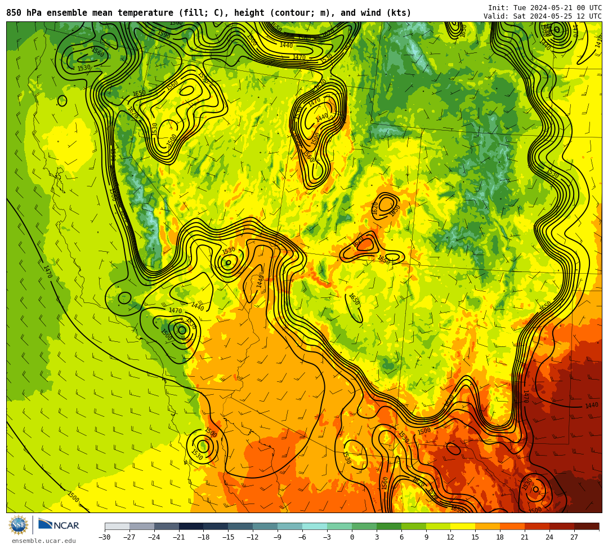Pick the mint -3 to 0 colorbar swatch
This screenshot has width=608, height=548.
point(339,526)
